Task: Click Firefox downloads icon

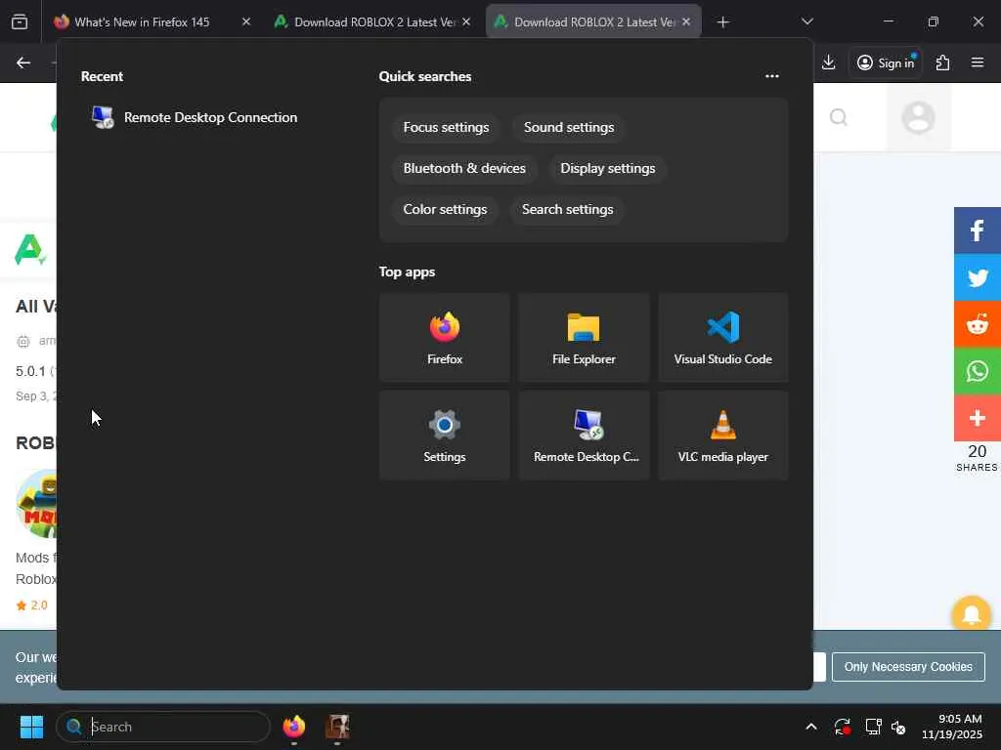Action: tap(828, 62)
